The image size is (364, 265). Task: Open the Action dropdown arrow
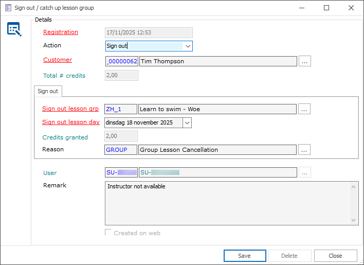click(x=188, y=46)
